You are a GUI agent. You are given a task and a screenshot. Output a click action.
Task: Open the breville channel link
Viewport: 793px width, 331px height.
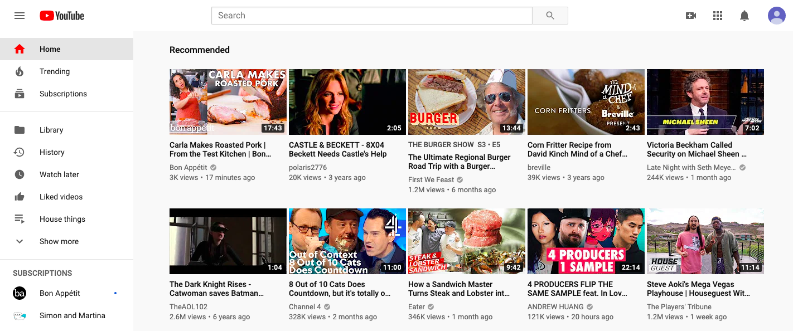539,167
